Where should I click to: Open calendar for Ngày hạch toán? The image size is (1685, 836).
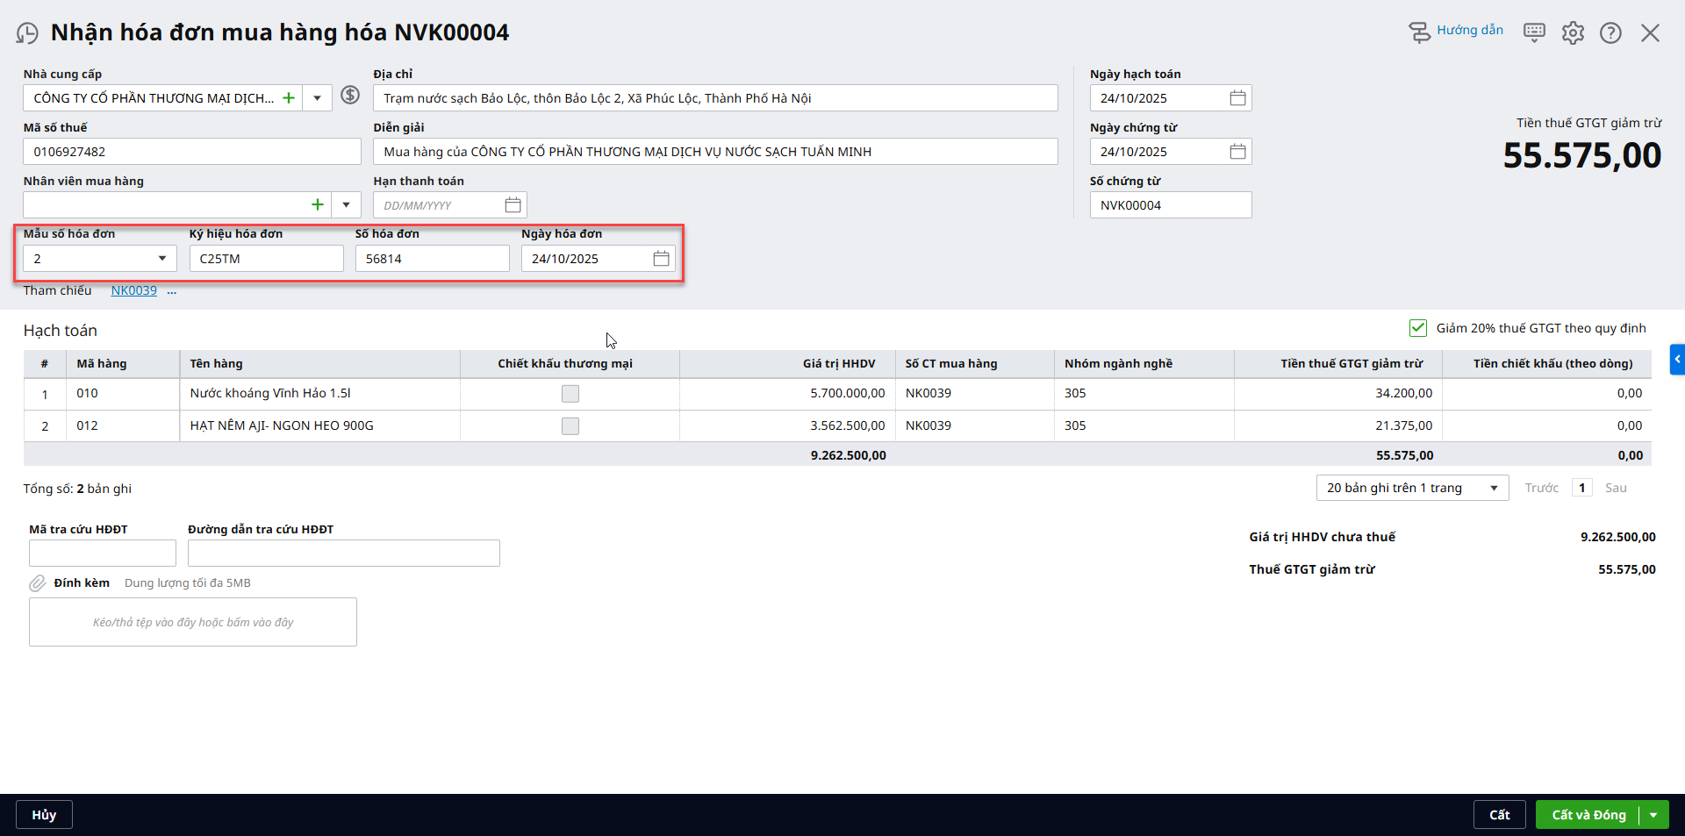(x=1237, y=98)
